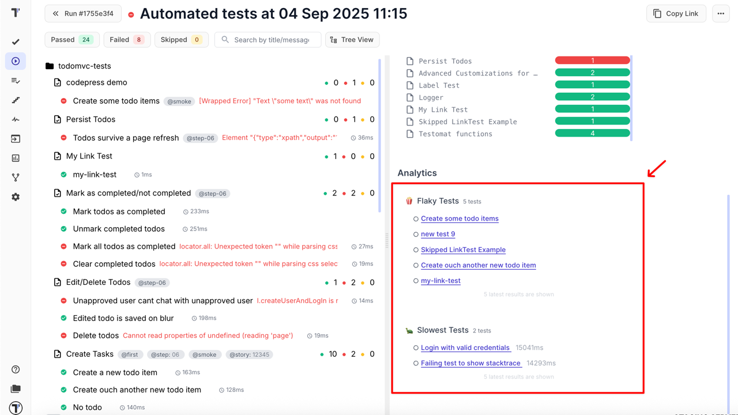This screenshot has width=738, height=415.
Task: Open the Tests checkmark sidebar icon
Action: (x=16, y=41)
